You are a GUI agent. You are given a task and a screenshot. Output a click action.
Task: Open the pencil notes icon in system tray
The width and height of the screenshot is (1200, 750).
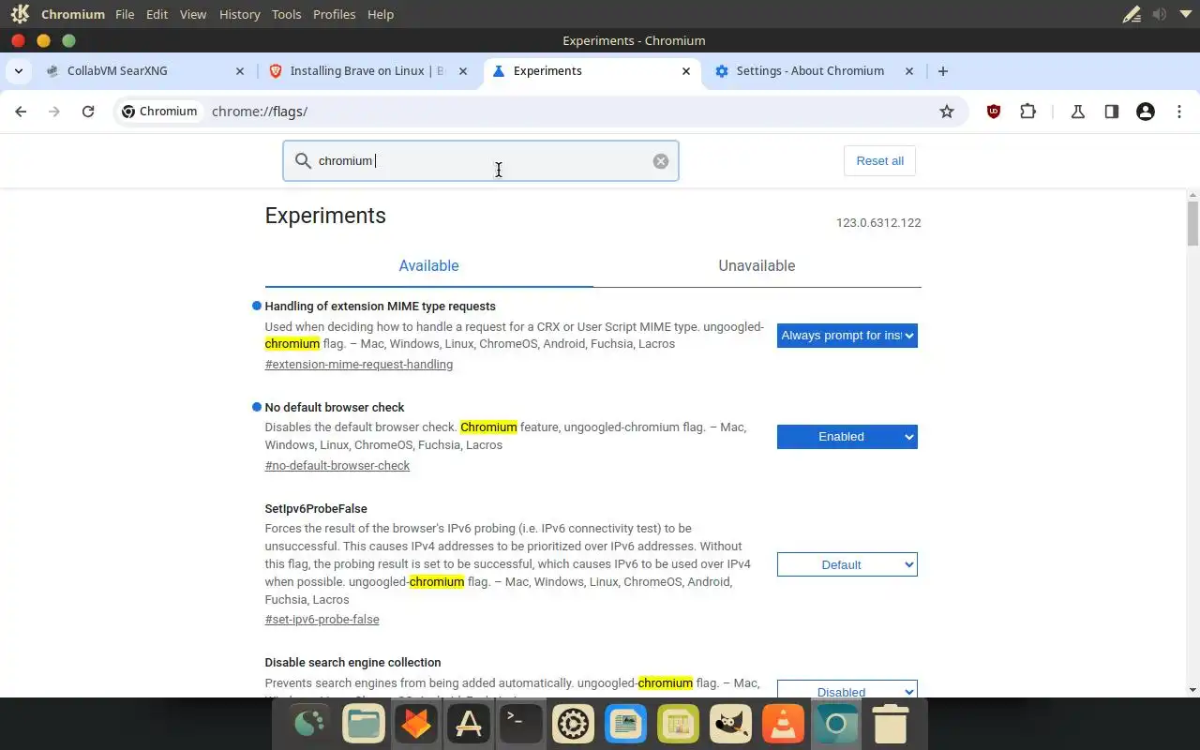1132,14
